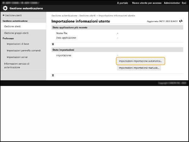
Task: Click the Stato impostazioni section header
Action: pos(63,50)
